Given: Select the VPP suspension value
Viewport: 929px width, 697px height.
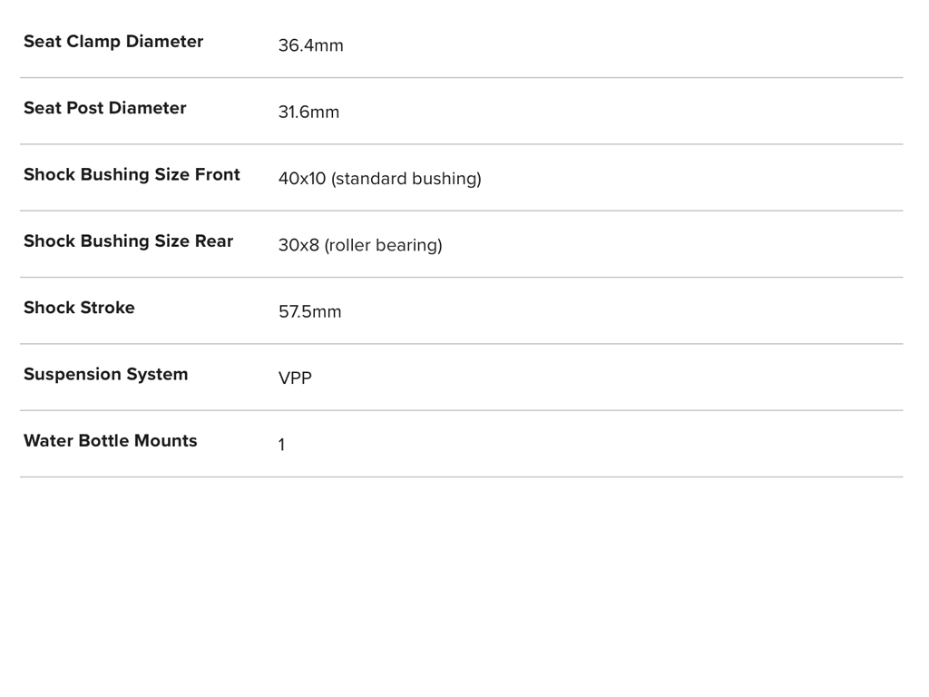Looking at the screenshot, I should click(295, 378).
